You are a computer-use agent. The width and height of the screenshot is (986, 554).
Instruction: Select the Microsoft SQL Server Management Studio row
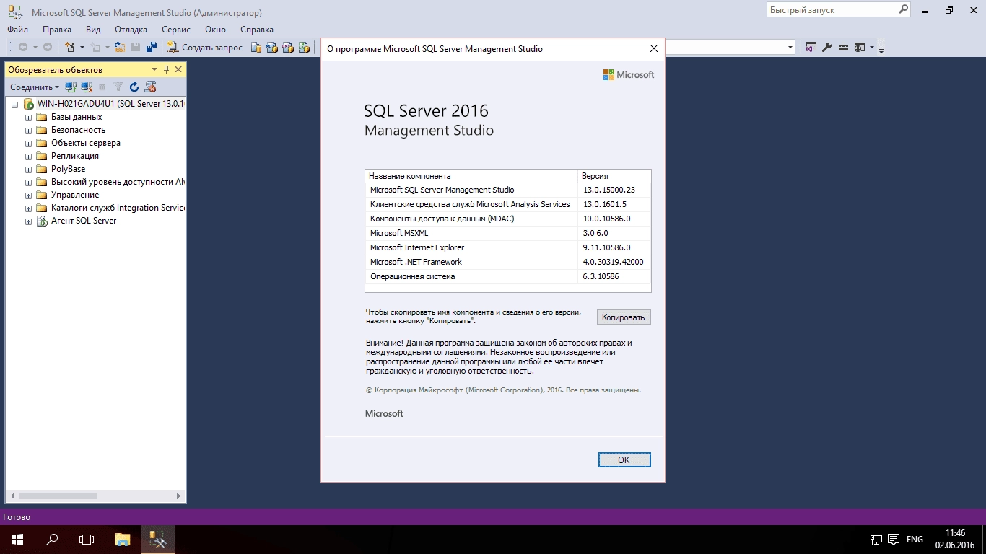(508, 190)
